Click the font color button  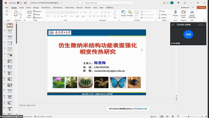coord(83,16)
